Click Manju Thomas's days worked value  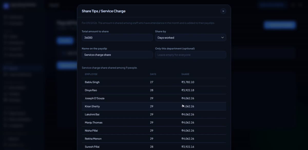tap(152, 123)
